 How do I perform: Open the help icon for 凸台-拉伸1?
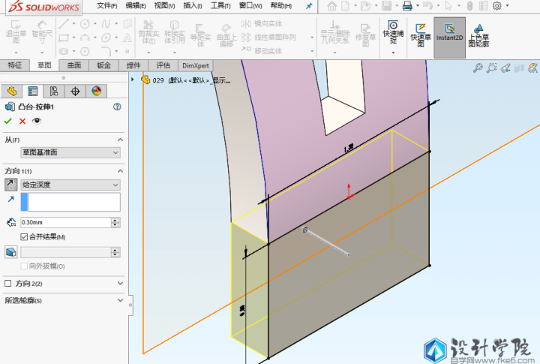(x=117, y=107)
